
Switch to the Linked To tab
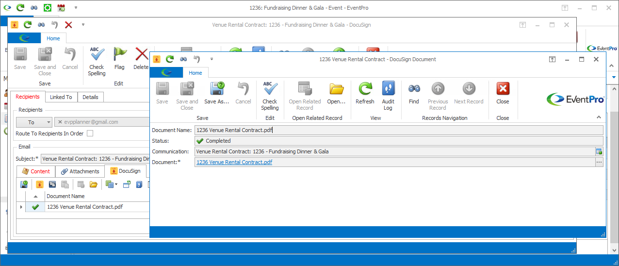[61, 97]
